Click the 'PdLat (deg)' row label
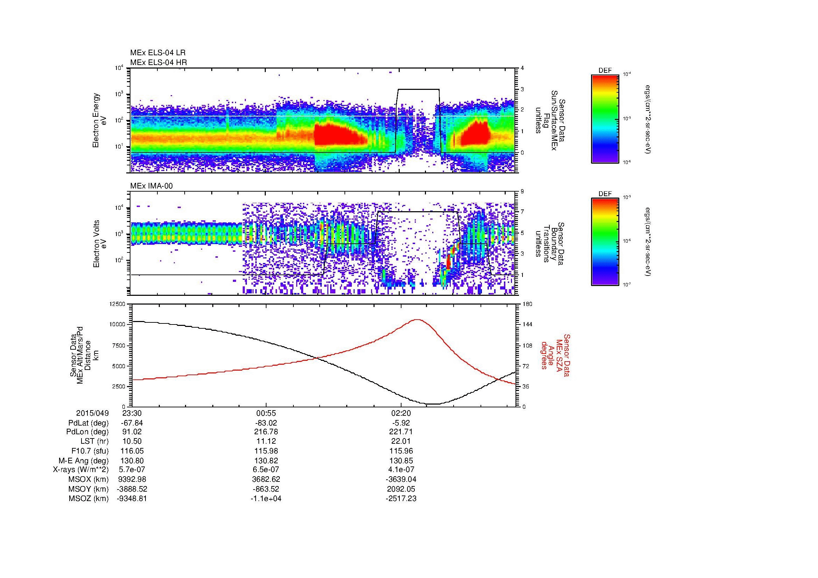This screenshot has height=578, width=818. pyautogui.click(x=88, y=423)
